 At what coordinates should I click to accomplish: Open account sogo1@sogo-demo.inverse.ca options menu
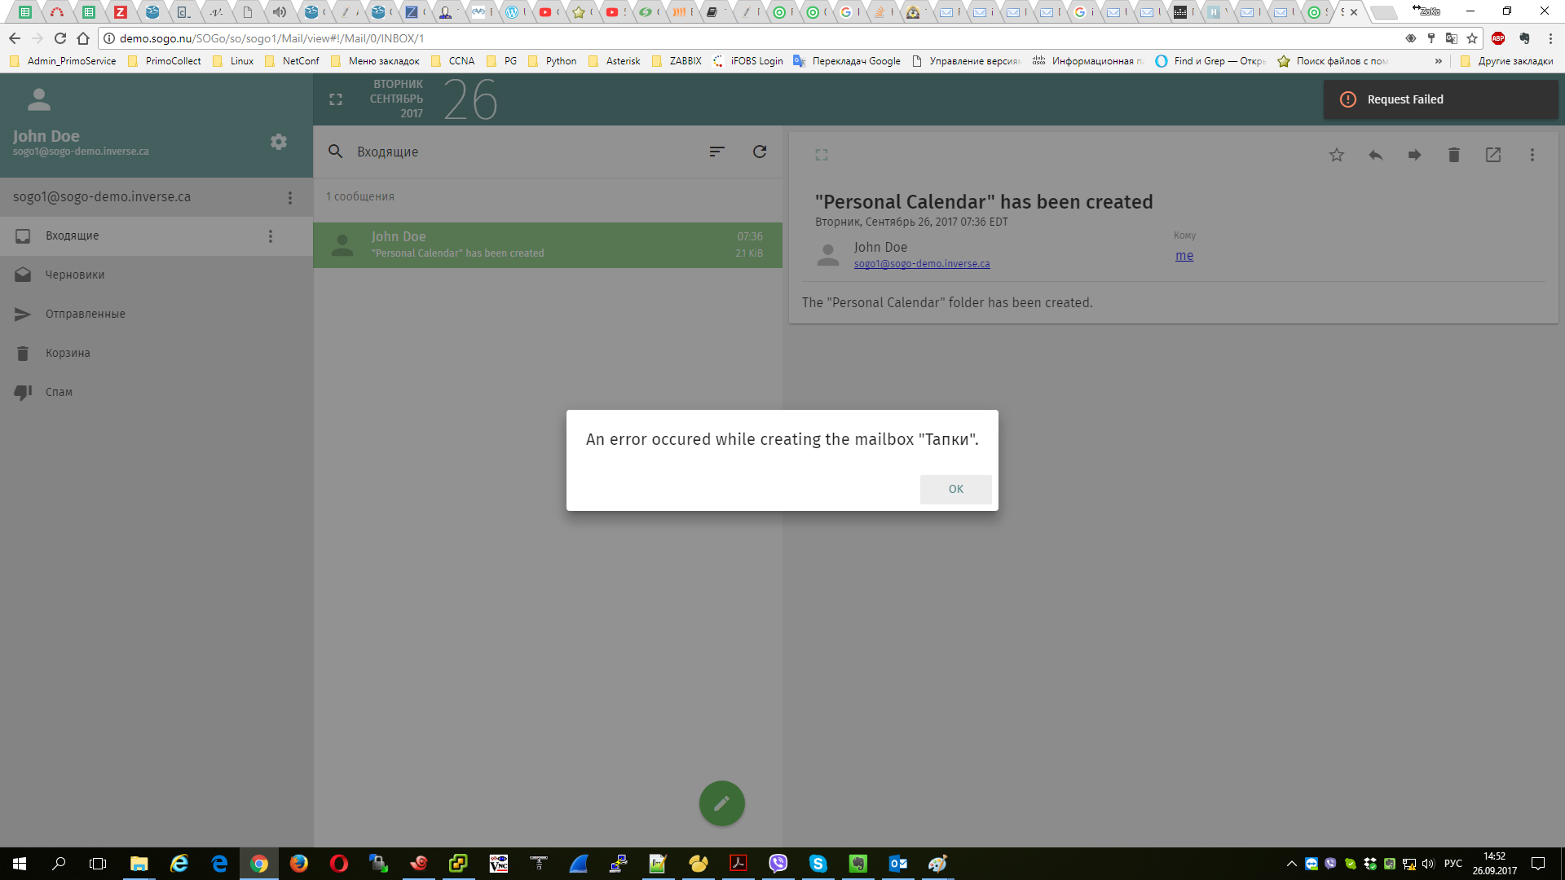(x=289, y=198)
